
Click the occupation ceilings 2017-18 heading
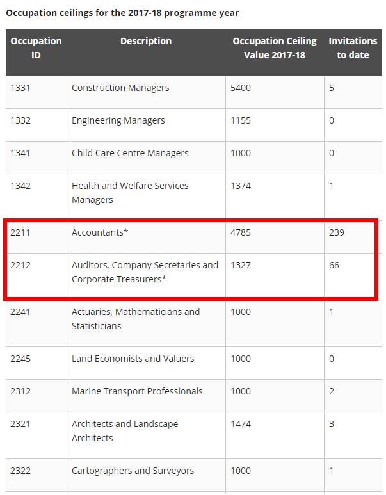click(122, 13)
